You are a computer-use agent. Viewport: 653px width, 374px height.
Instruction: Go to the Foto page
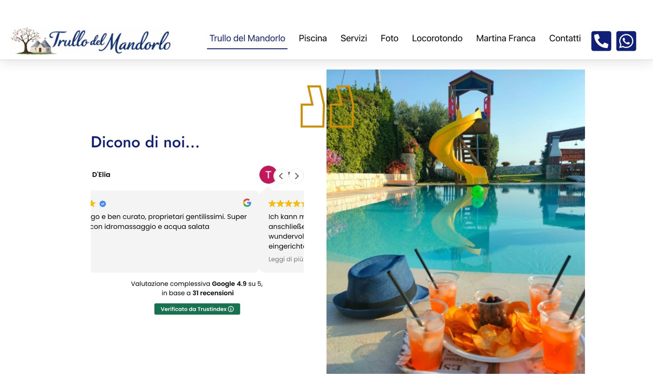click(x=389, y=38)
